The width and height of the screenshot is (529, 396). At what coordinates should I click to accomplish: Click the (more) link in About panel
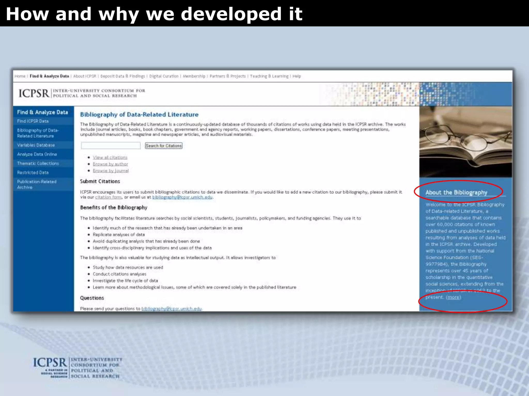tap(453, 297)
